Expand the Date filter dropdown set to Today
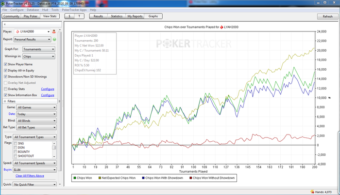340x195 pixels. point(36,113)
